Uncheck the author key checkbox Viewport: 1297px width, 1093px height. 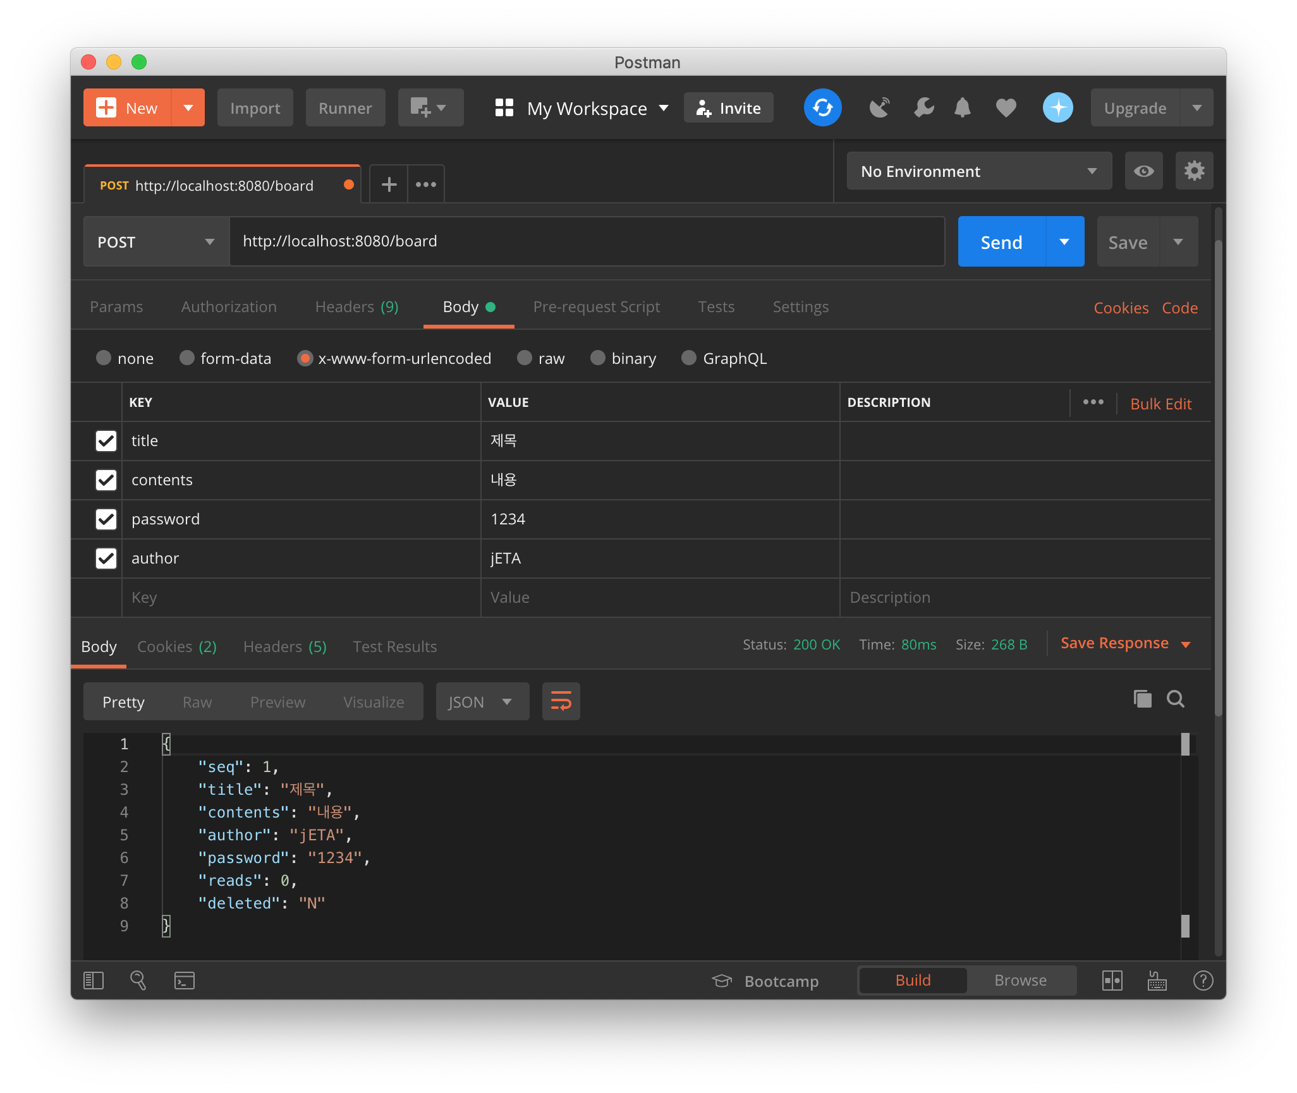coord(106,559)
